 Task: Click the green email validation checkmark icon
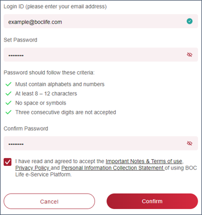(189, 21)
